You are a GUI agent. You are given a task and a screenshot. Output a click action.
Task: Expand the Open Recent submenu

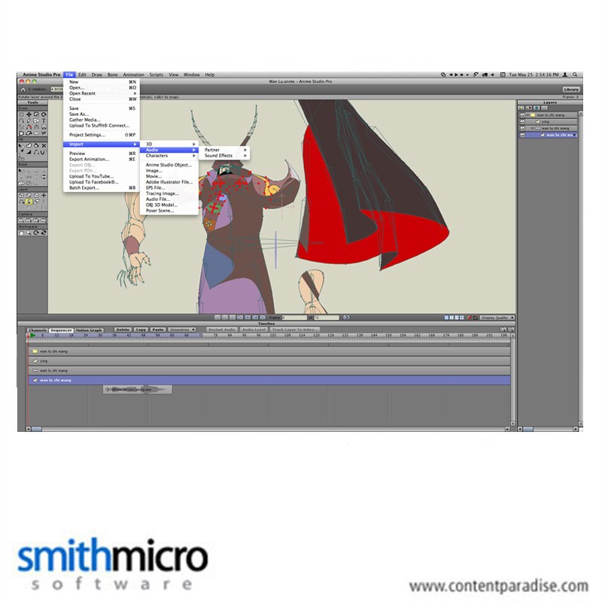101,93
